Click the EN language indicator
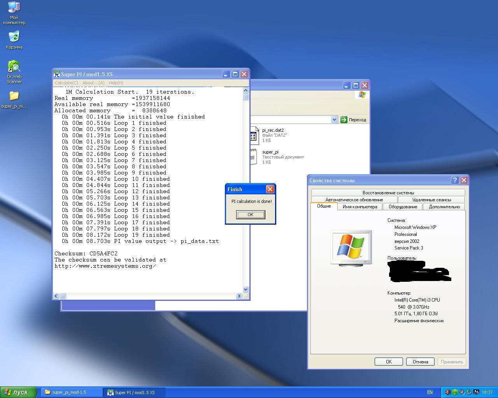The width and height of the screenshot is (498, 398). coord(430,393)
